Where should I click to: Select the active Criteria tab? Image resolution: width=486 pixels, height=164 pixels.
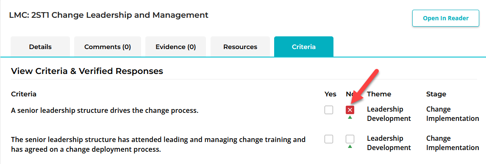[x=304, y=47]
